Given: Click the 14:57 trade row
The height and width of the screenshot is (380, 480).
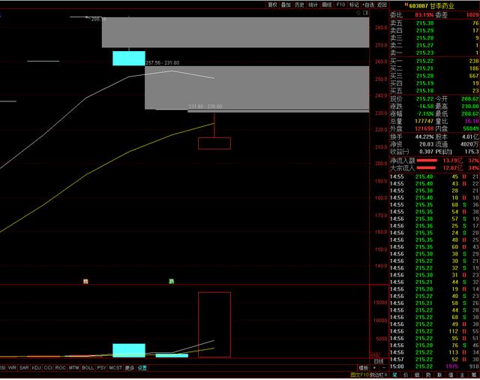Looking at the screenshot, I should [x=435, y=359].
